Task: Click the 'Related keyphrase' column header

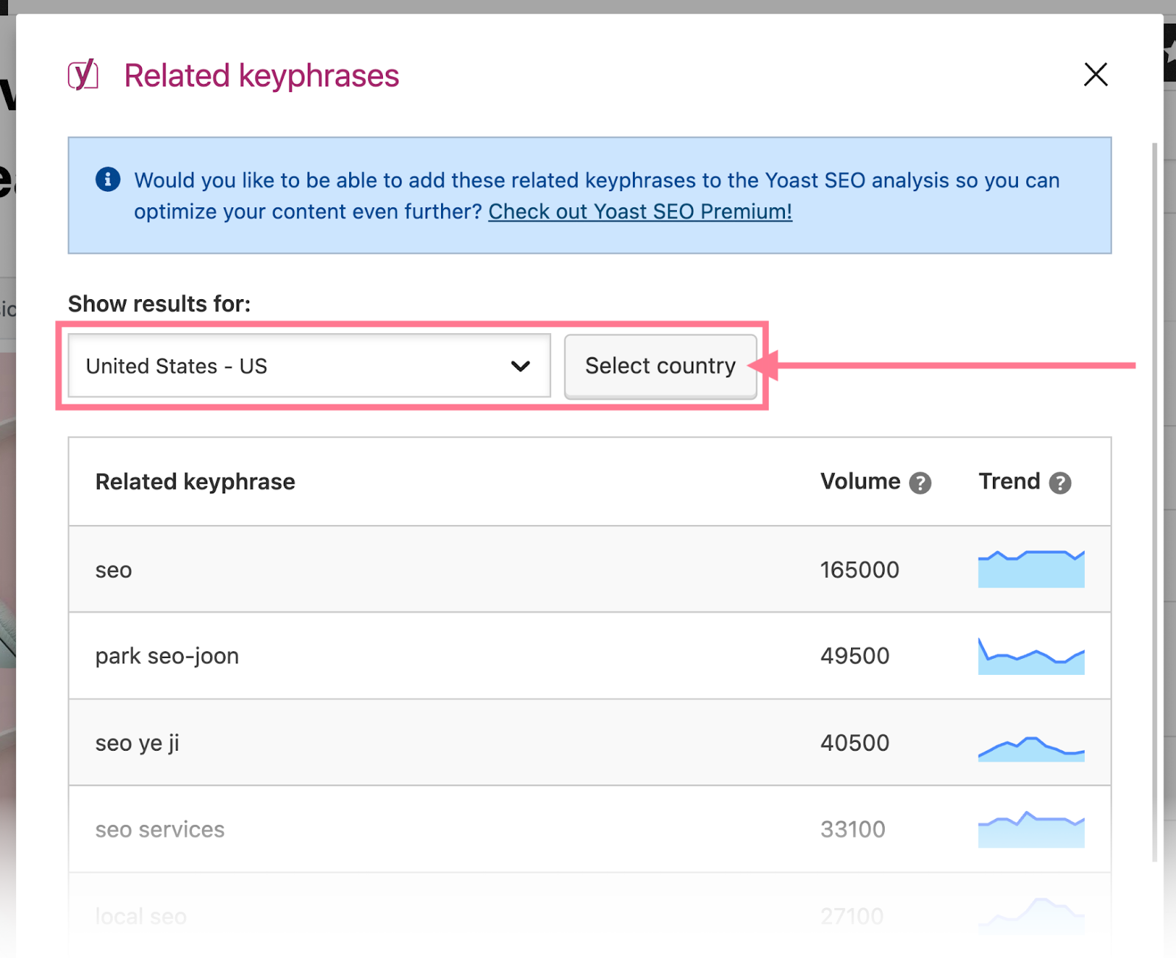Action: tap(196, 482)
